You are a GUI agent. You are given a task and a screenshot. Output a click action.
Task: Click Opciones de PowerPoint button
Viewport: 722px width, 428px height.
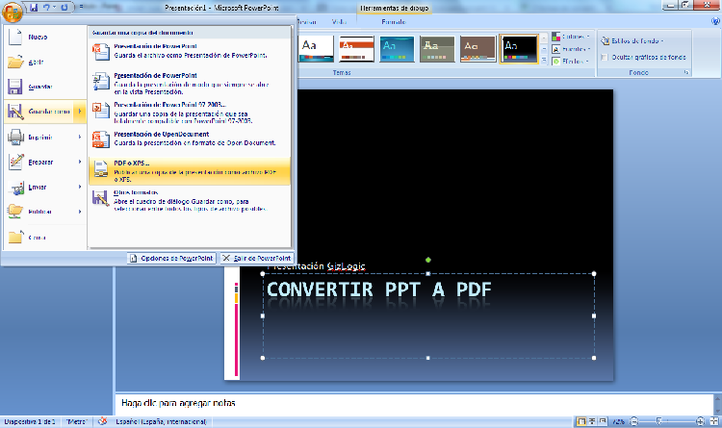(x=172, y=258)
